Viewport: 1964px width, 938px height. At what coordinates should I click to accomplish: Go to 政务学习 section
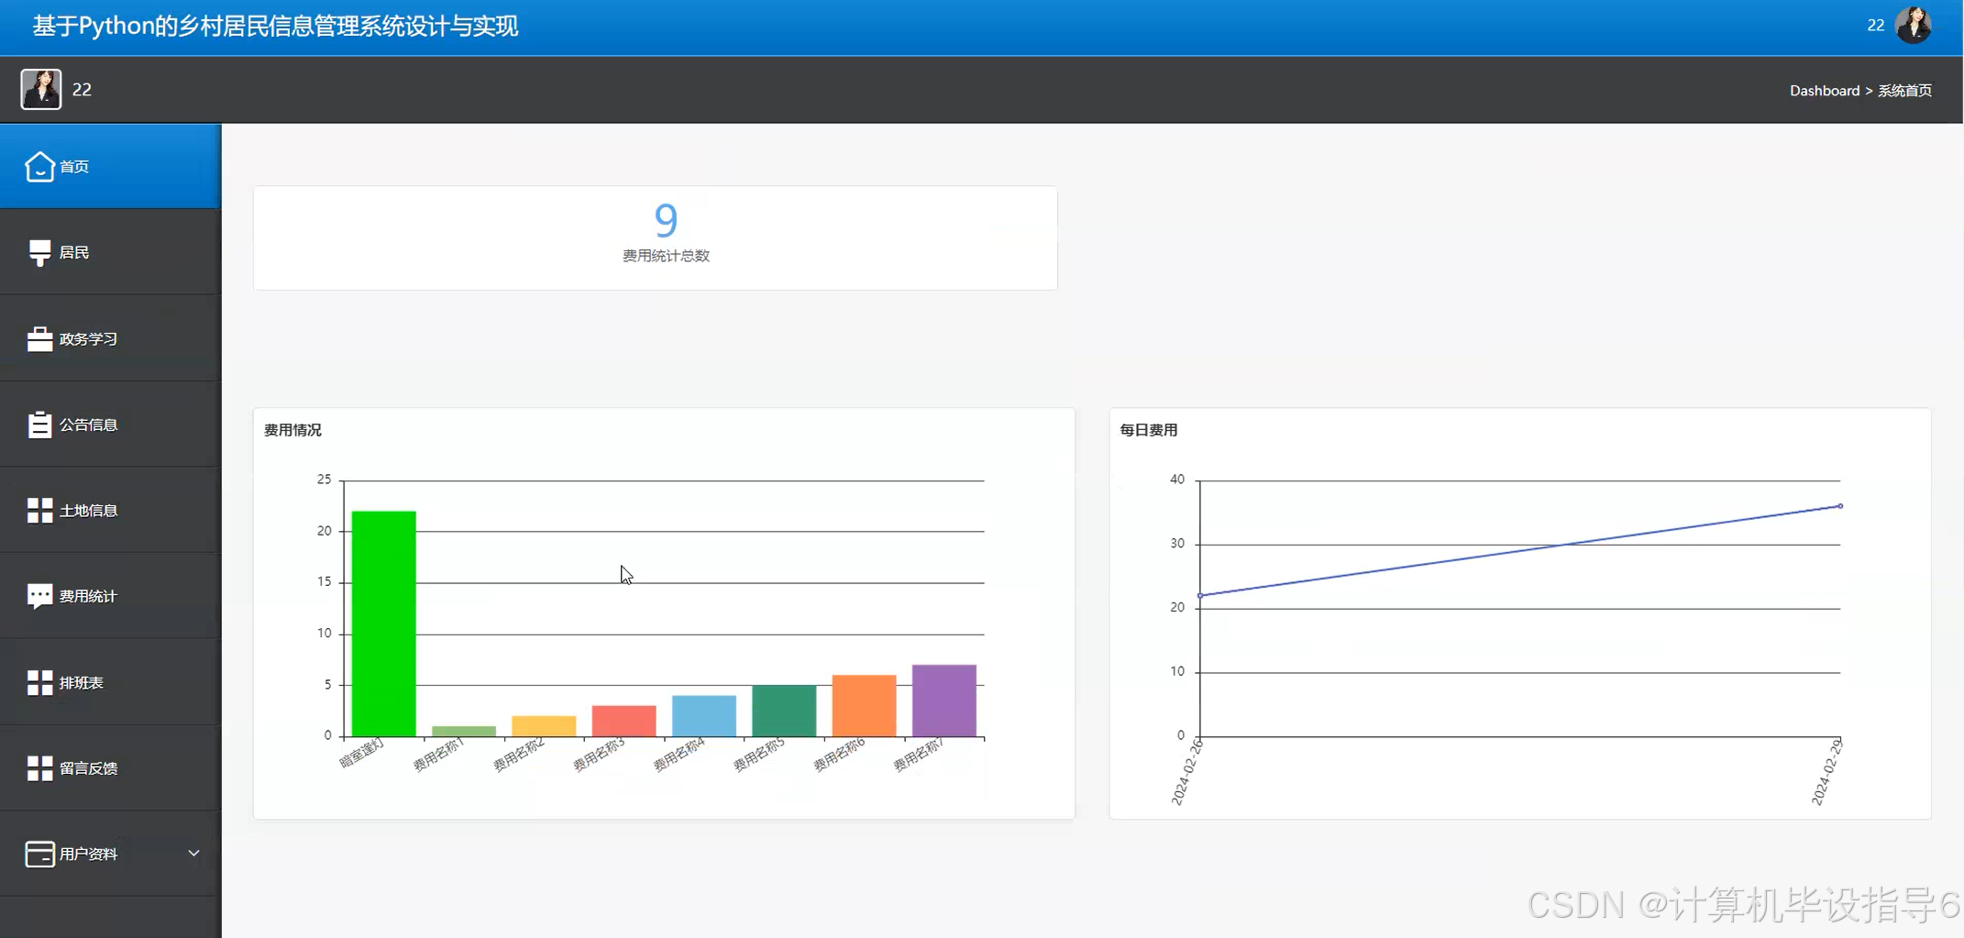110,338
